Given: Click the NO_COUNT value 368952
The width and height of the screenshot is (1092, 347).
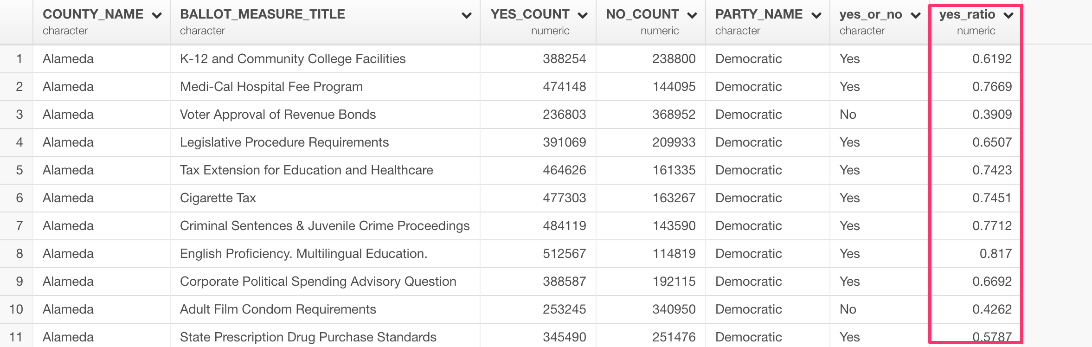Looking at the screenshot, I should (x=674, y=115).
